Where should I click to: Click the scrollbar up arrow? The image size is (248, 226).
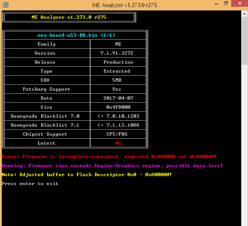tap(244, 14)
